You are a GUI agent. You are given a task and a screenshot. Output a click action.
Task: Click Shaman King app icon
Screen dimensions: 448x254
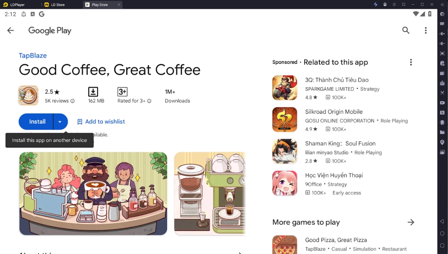tap(284, 151)
